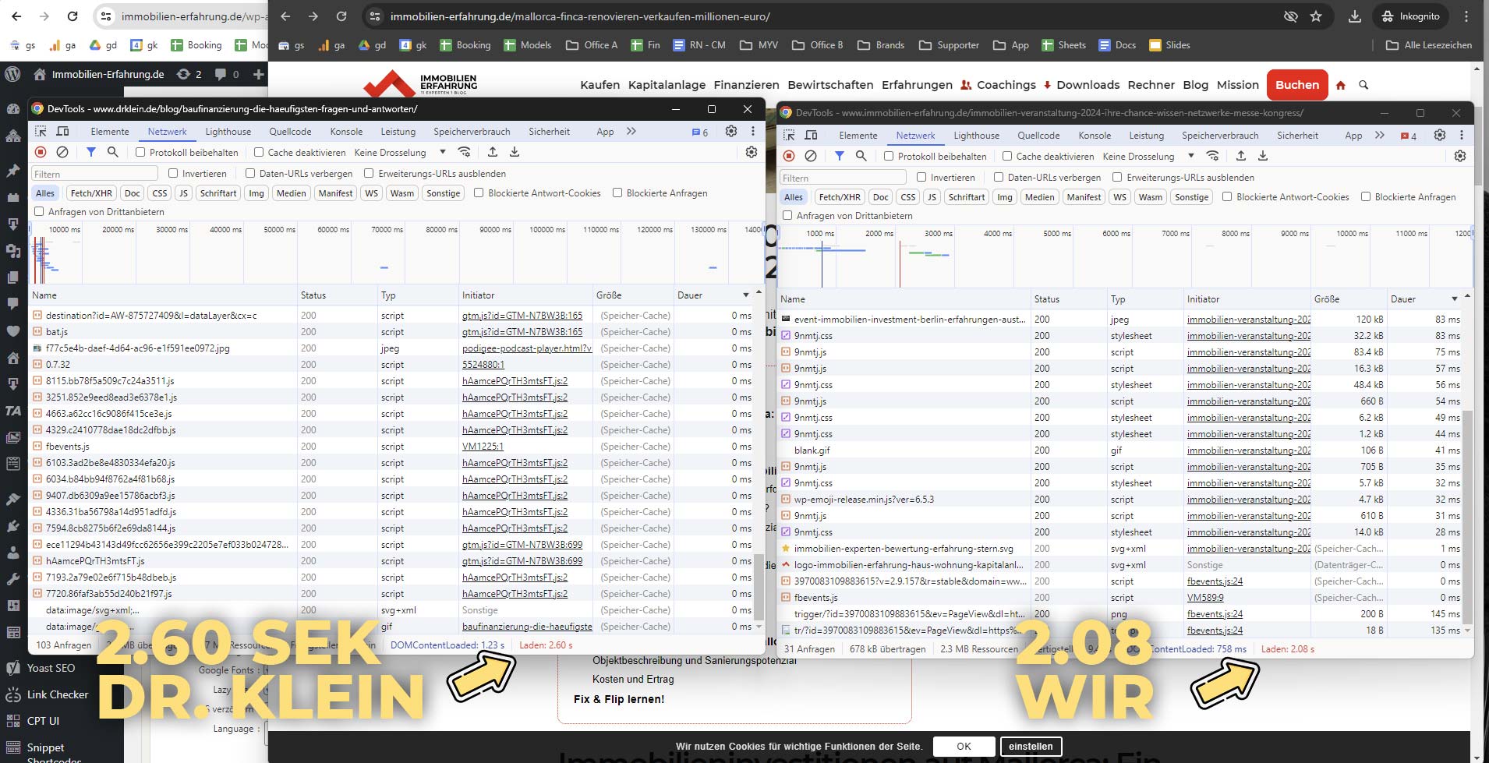Open three-dot menu in Dr. Klein DevTools
Screen dimensions: 1489x763
pyautogui.click(x=753, y=131)
